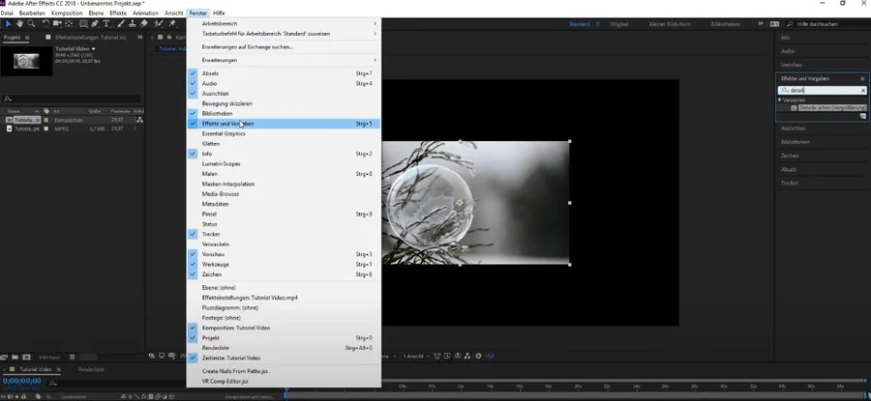
Task: Open the Datei menu
Action: [8, 13]
